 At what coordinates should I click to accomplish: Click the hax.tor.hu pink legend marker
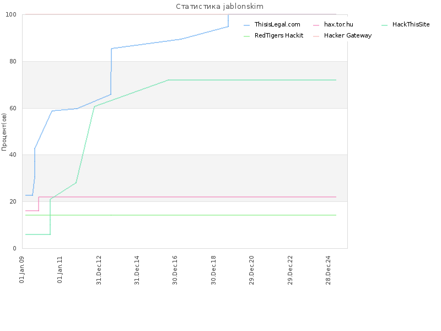(x=316, y=25)
